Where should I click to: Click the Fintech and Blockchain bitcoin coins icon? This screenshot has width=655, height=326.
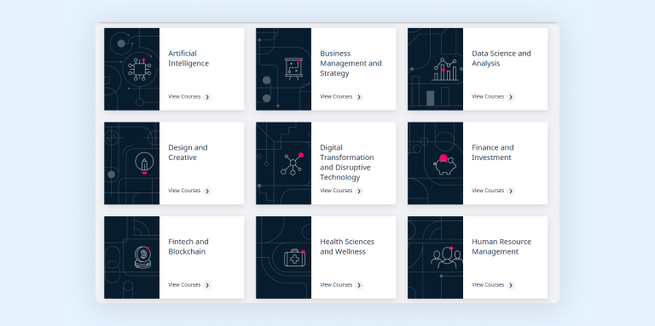(x=142, y=257)
